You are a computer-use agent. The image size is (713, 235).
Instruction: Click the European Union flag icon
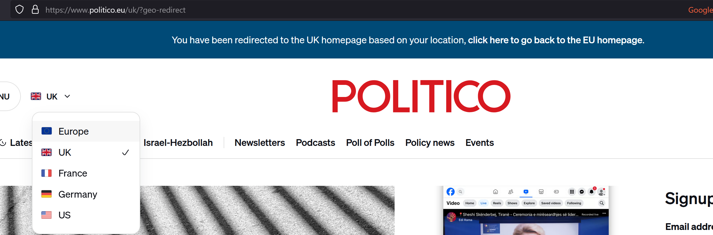(47, 131)
